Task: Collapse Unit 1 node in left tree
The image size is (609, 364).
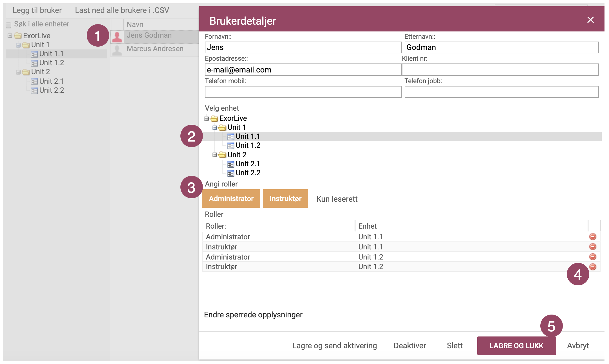Action: tap(18, 45)
